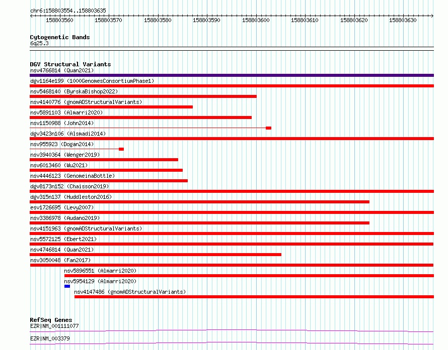Click ruler position 158803620
448x350 pixels.
(x=354, y=20)
